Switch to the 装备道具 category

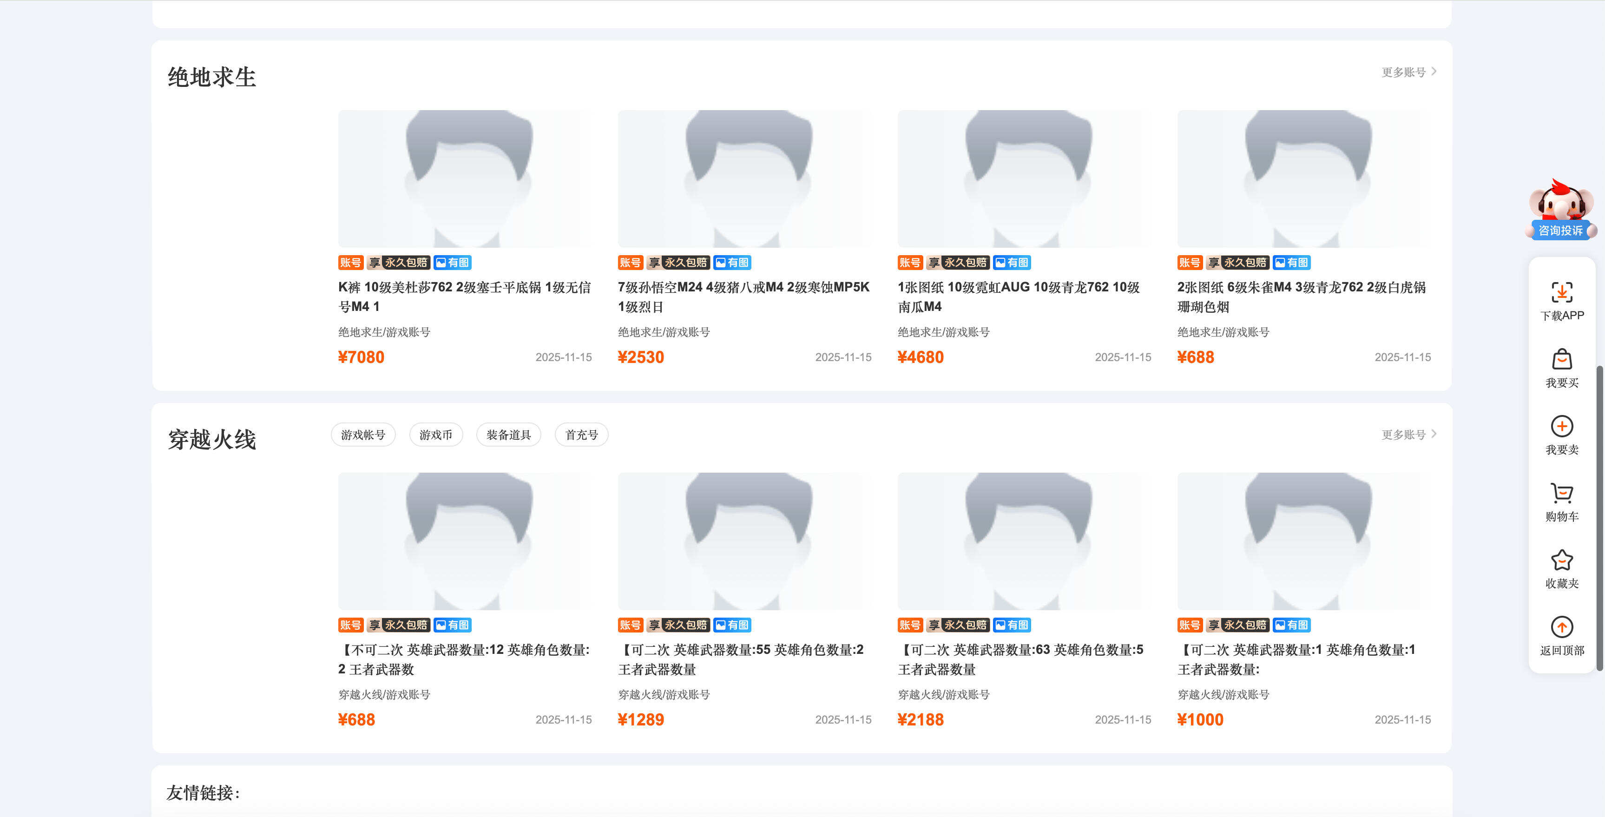click(508, 435)
